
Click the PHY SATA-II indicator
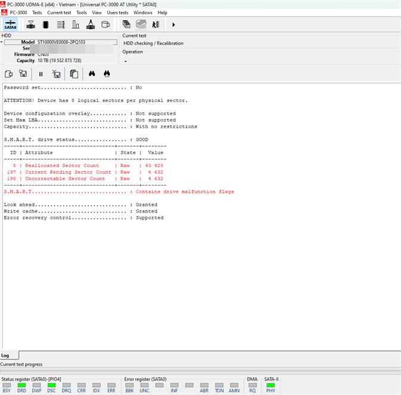(x=270, y=385)
